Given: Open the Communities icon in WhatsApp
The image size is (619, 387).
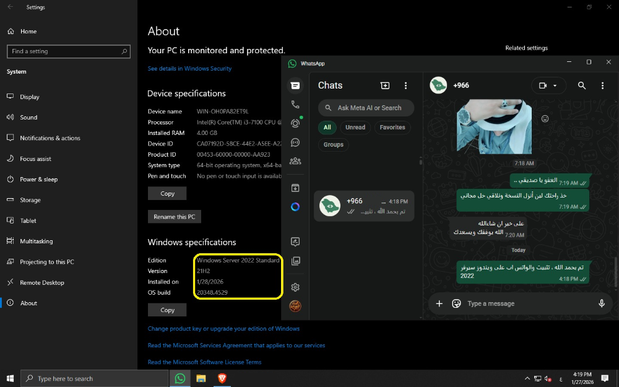Looking at the screenshot, I should 295,161.
